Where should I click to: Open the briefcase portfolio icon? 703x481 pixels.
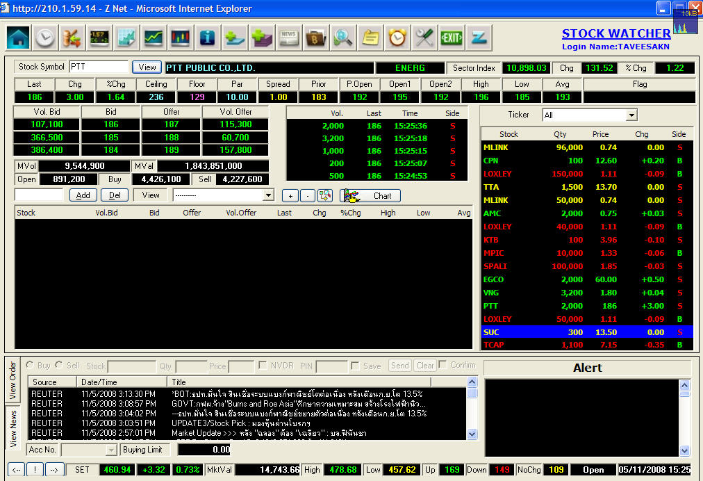tap(315, 38)
